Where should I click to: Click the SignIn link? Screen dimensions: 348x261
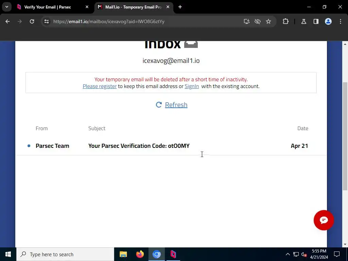coord(192,86)
